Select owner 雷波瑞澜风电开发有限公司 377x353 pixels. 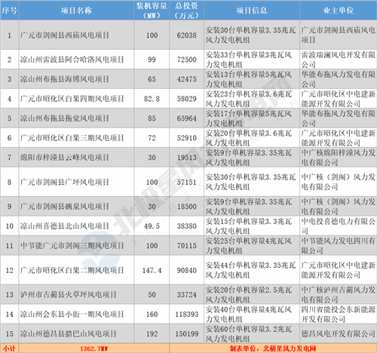(338, 60)
